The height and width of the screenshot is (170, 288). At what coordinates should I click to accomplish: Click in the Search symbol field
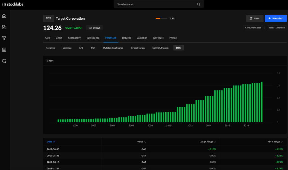tap(159, 4)
